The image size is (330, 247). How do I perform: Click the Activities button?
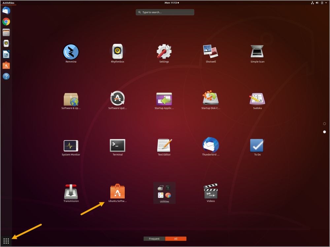[9, 3]
